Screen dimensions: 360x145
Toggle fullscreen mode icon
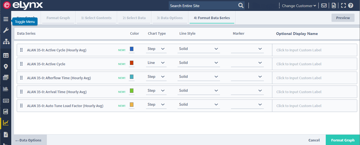(343, 5)
